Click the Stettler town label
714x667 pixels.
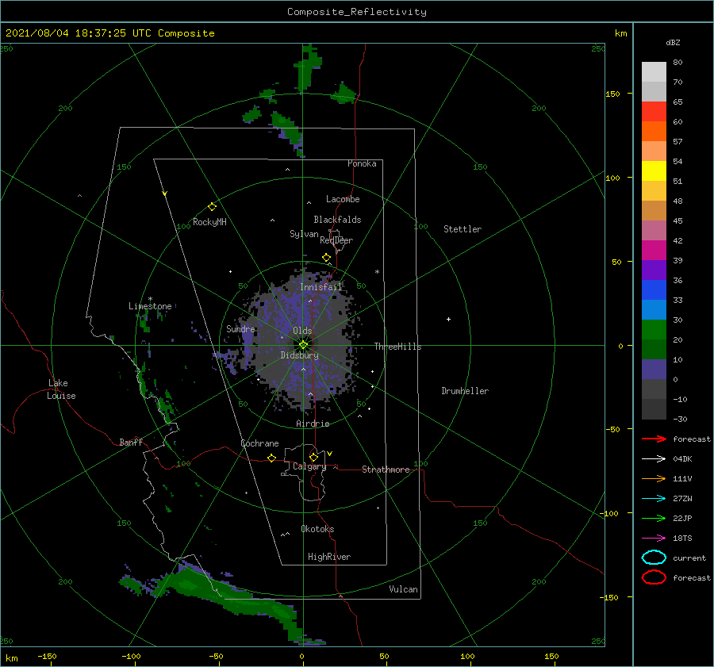point(463,229)
